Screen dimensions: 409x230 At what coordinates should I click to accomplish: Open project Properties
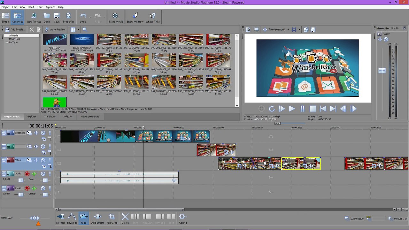point(68,18)
